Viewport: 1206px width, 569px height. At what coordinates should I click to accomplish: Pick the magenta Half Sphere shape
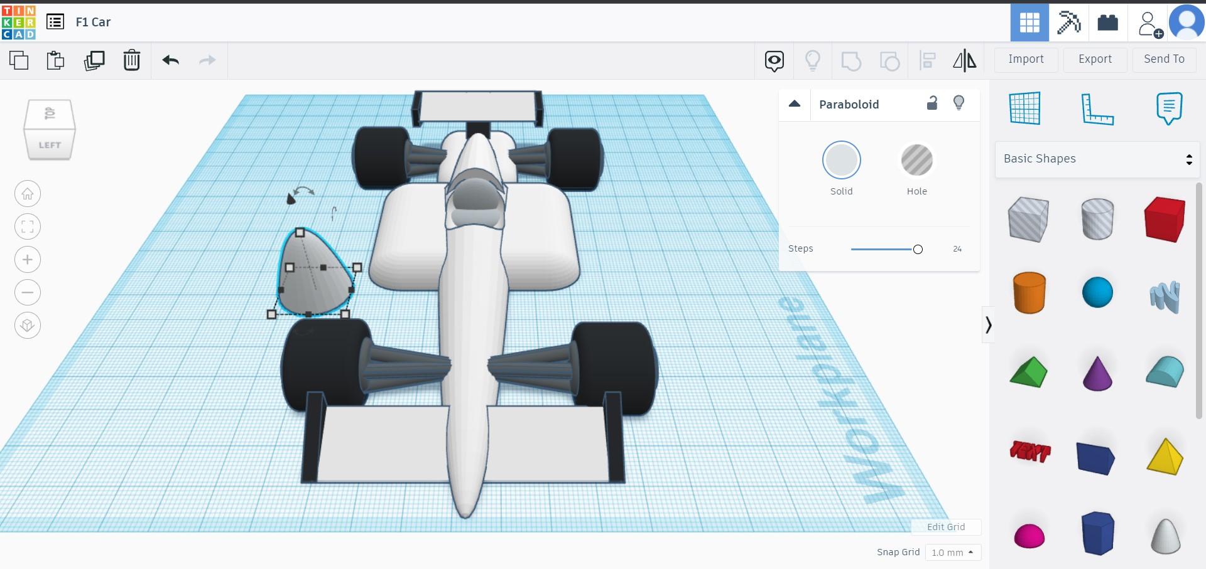click(1029, 536)
